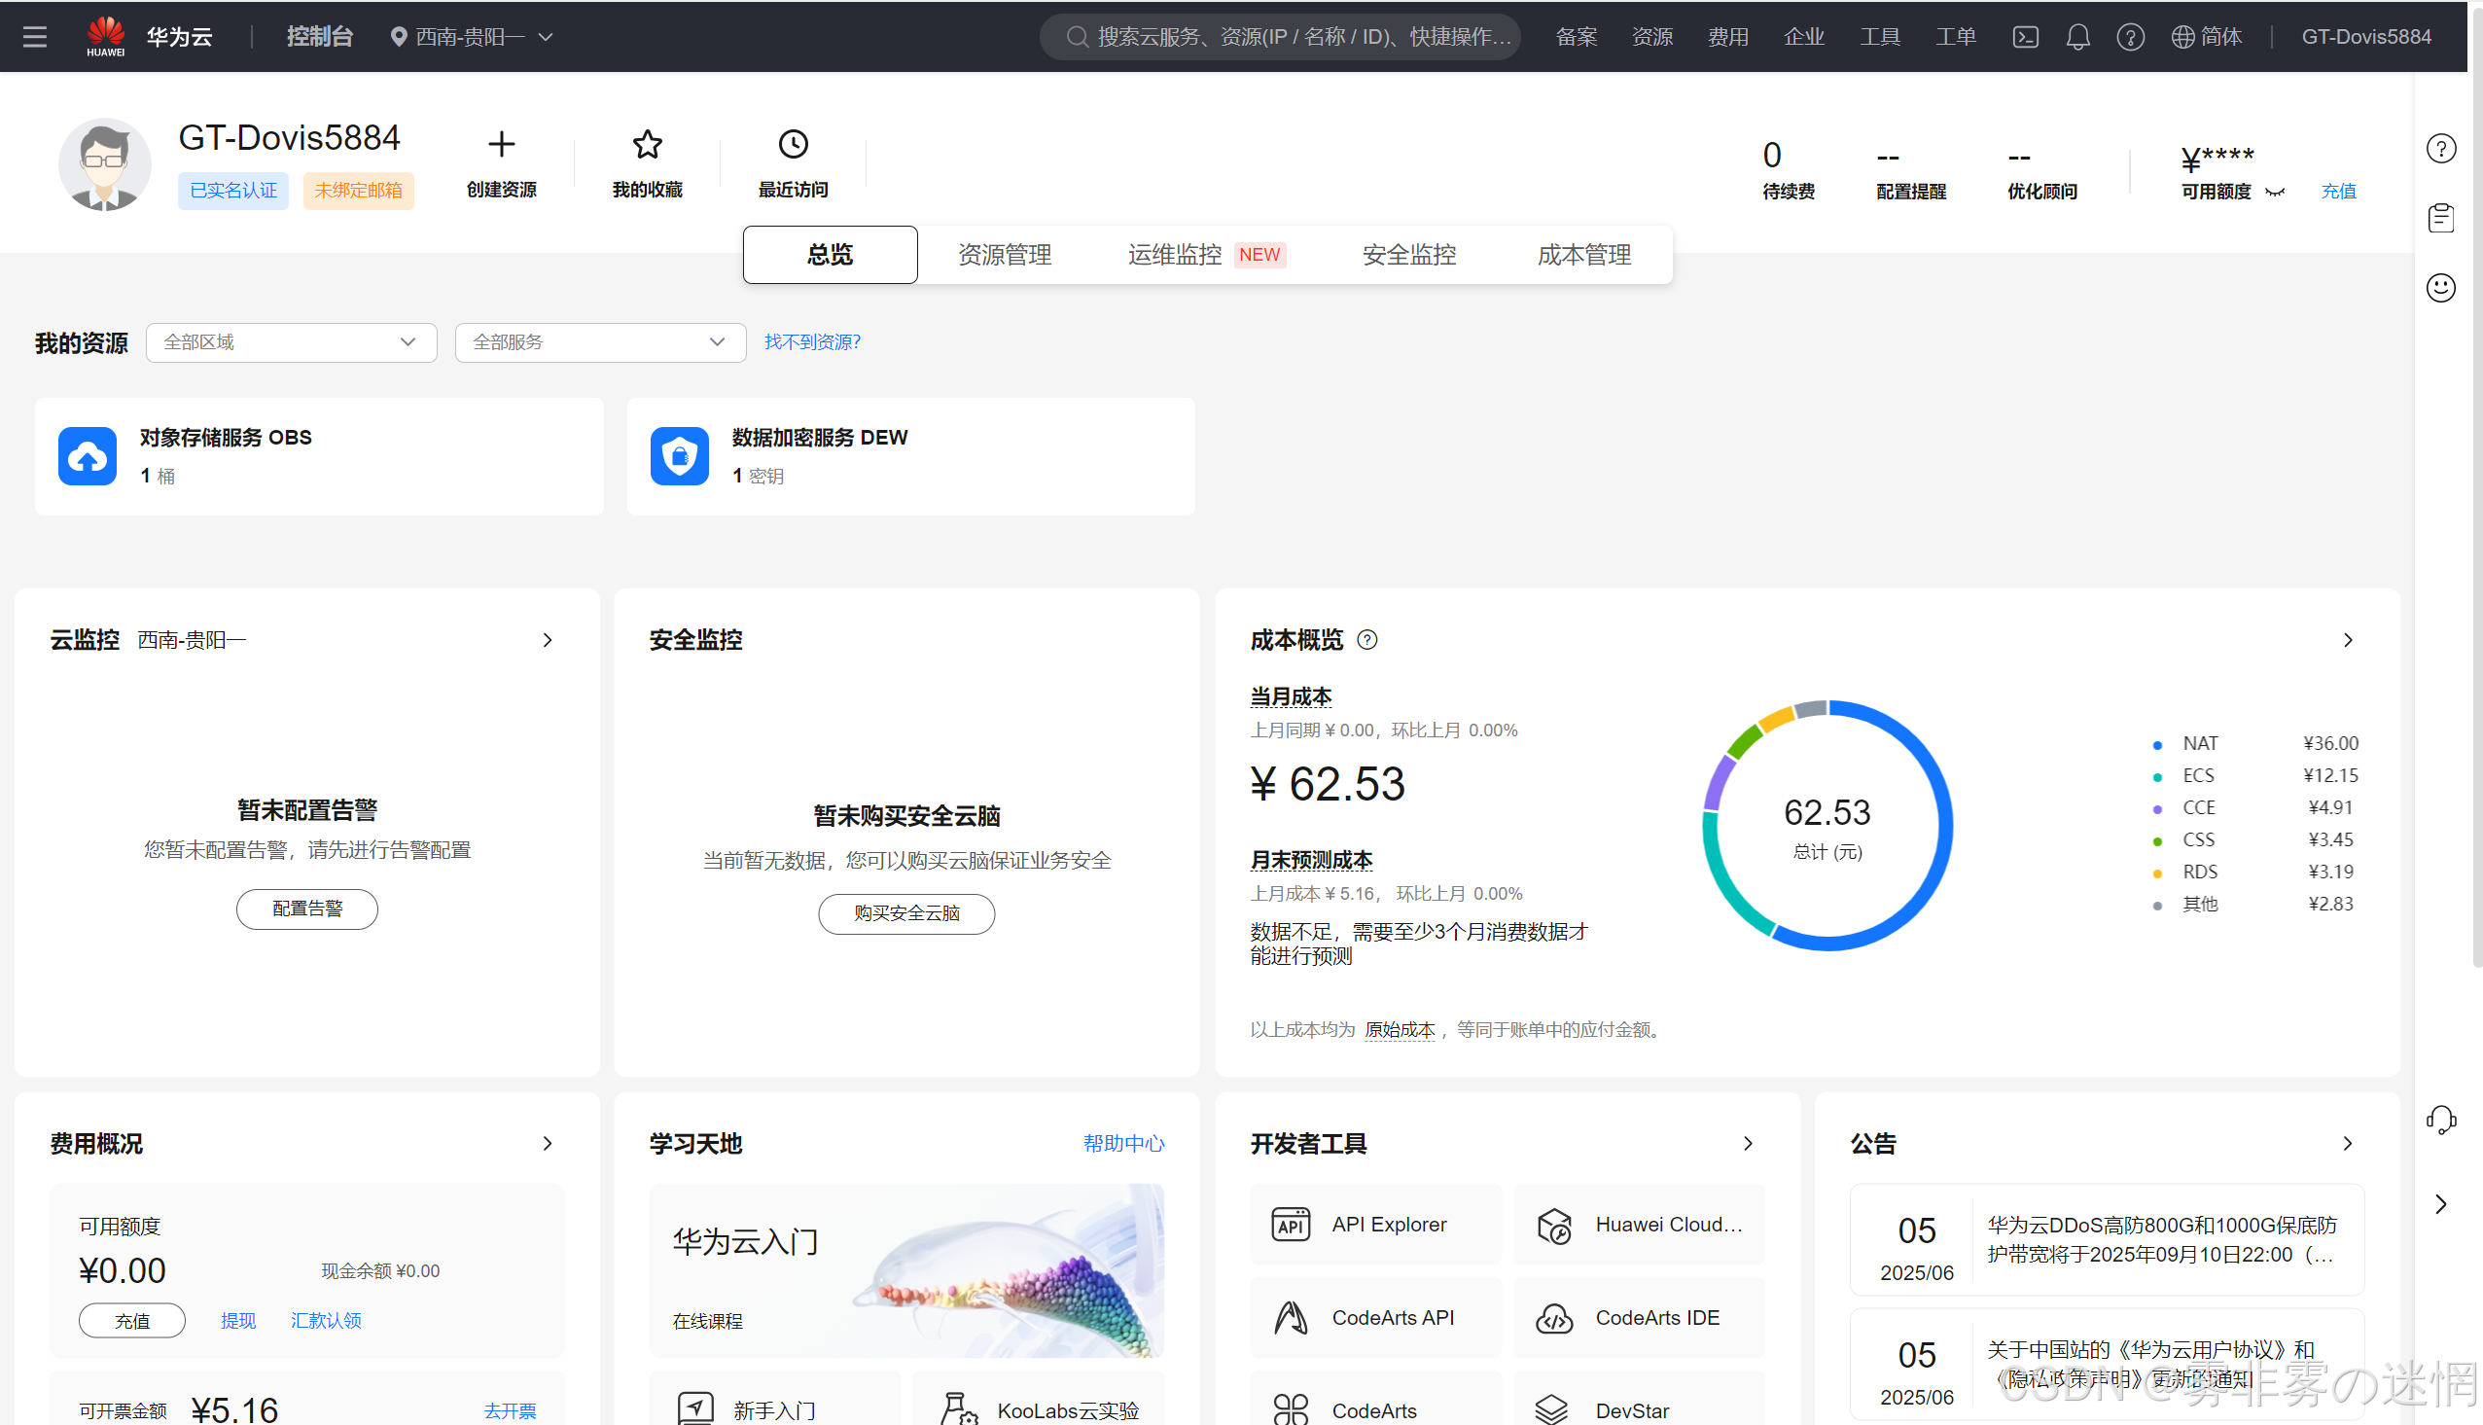Open the hamburger navigation menu
Image resolution: width=2483 pixels, height=1425 pixels.
tap(35, 37)
